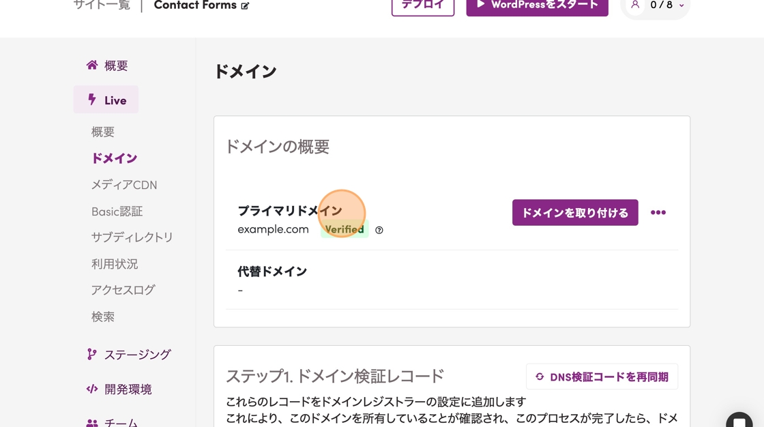Click the home icon for 概要
The height and width of the screenshot is (427, 764).
[92, 65]
